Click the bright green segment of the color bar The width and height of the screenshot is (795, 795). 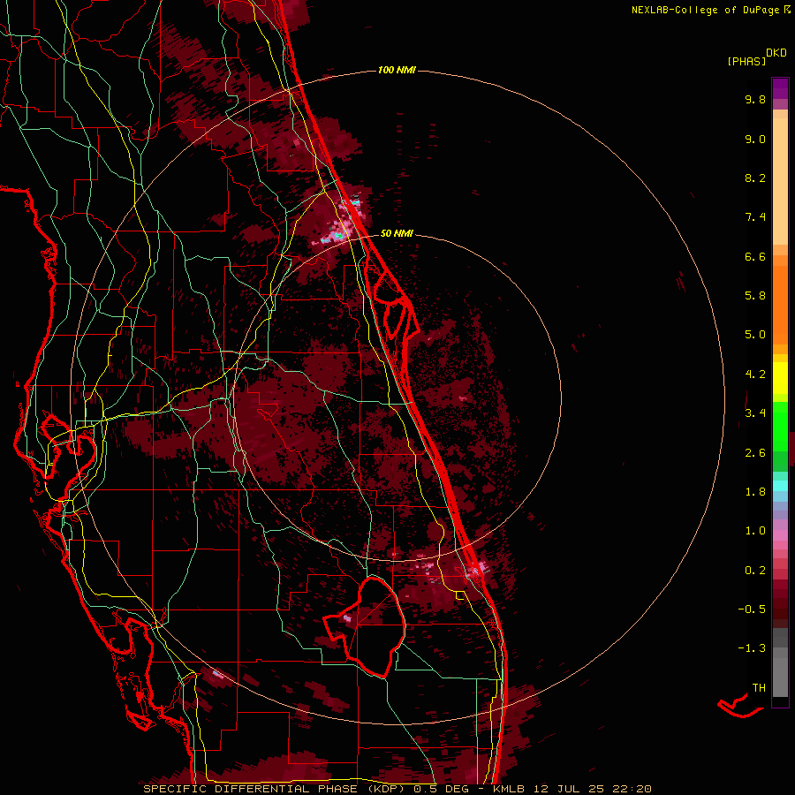(780, 426)
